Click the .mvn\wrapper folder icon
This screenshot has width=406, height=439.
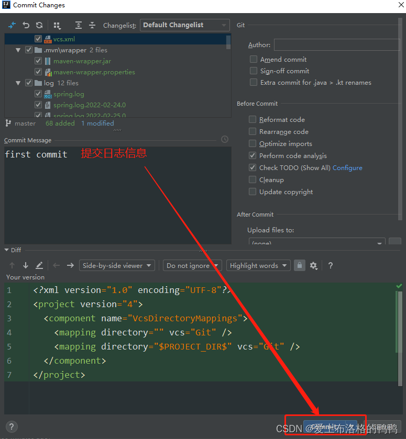pyautogui.click(x=38, y=50)
